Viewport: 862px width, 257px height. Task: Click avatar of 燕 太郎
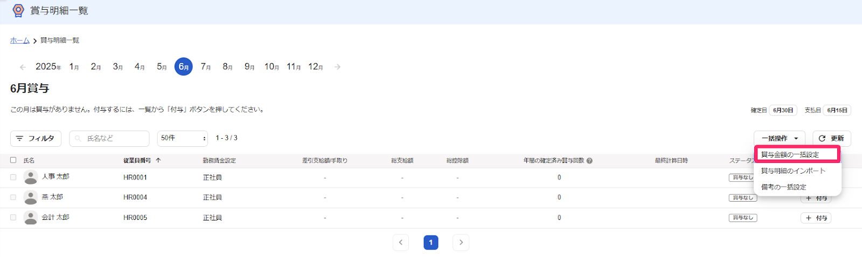[31, 197]
